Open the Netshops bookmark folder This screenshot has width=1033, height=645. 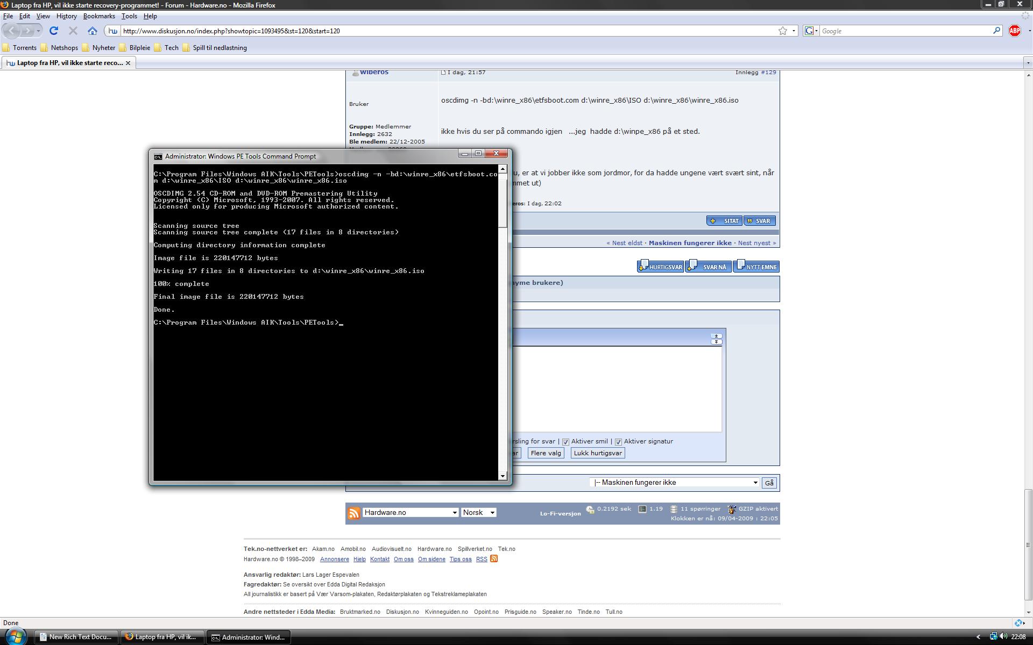[x=59, y=48]
